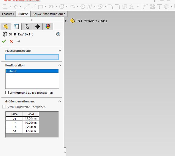The width and height of the screenshot is (175, 156).
Task: Click the 1.50mm value cell
Action: [x=31, y=131]
